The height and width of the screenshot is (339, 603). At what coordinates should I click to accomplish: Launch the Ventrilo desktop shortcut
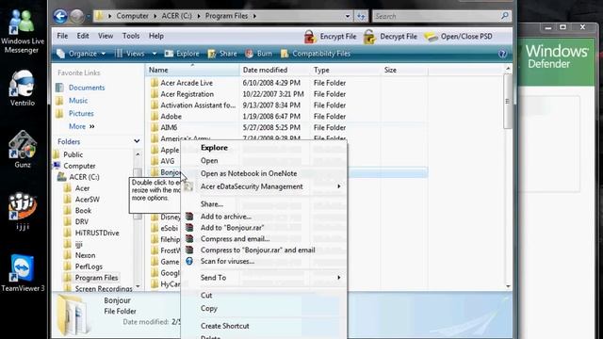pyautogui.click(x=22, y=89)
